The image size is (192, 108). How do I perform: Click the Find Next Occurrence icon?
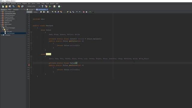pyautogui.click(x=58, y=12)
